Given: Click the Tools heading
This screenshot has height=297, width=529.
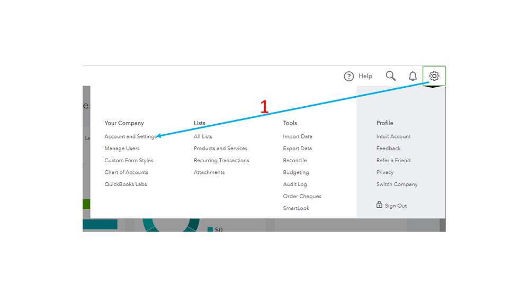Looking at the screenshot, I should (x=290, y=123).
